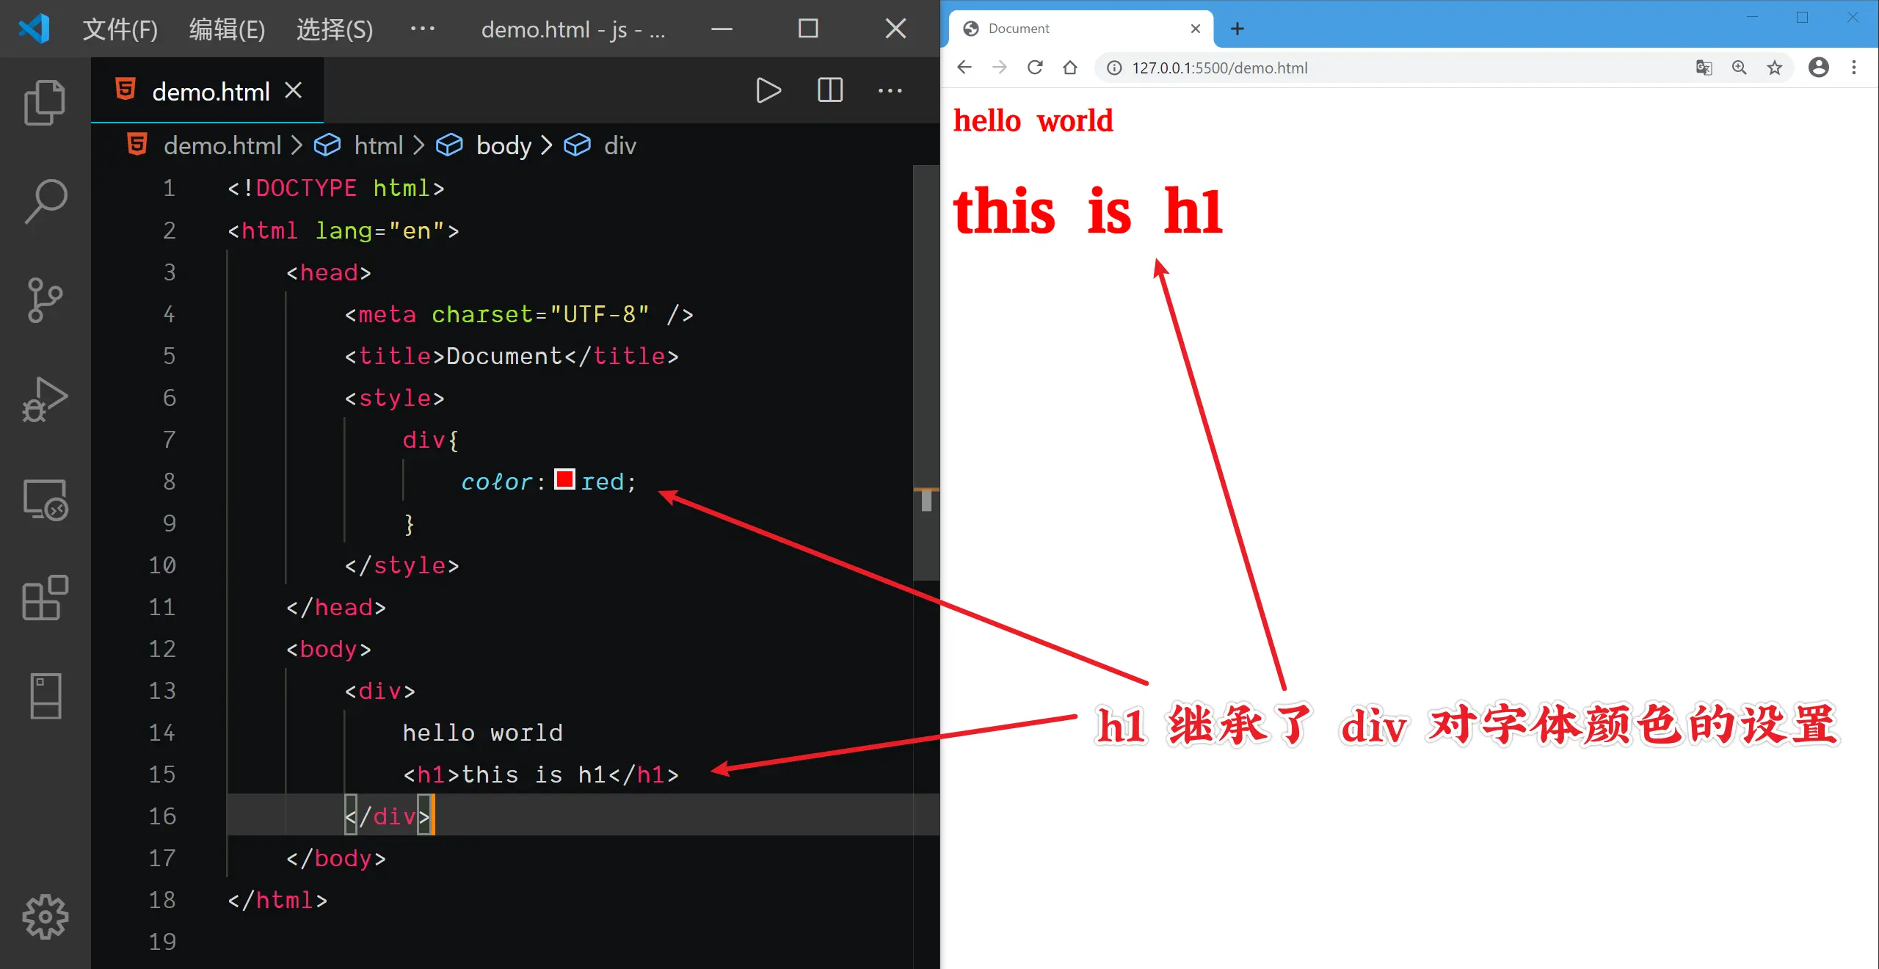Expand the body breadcrumb segment
The width and height of the screenshot is (1879, 969).
[503, 145]
